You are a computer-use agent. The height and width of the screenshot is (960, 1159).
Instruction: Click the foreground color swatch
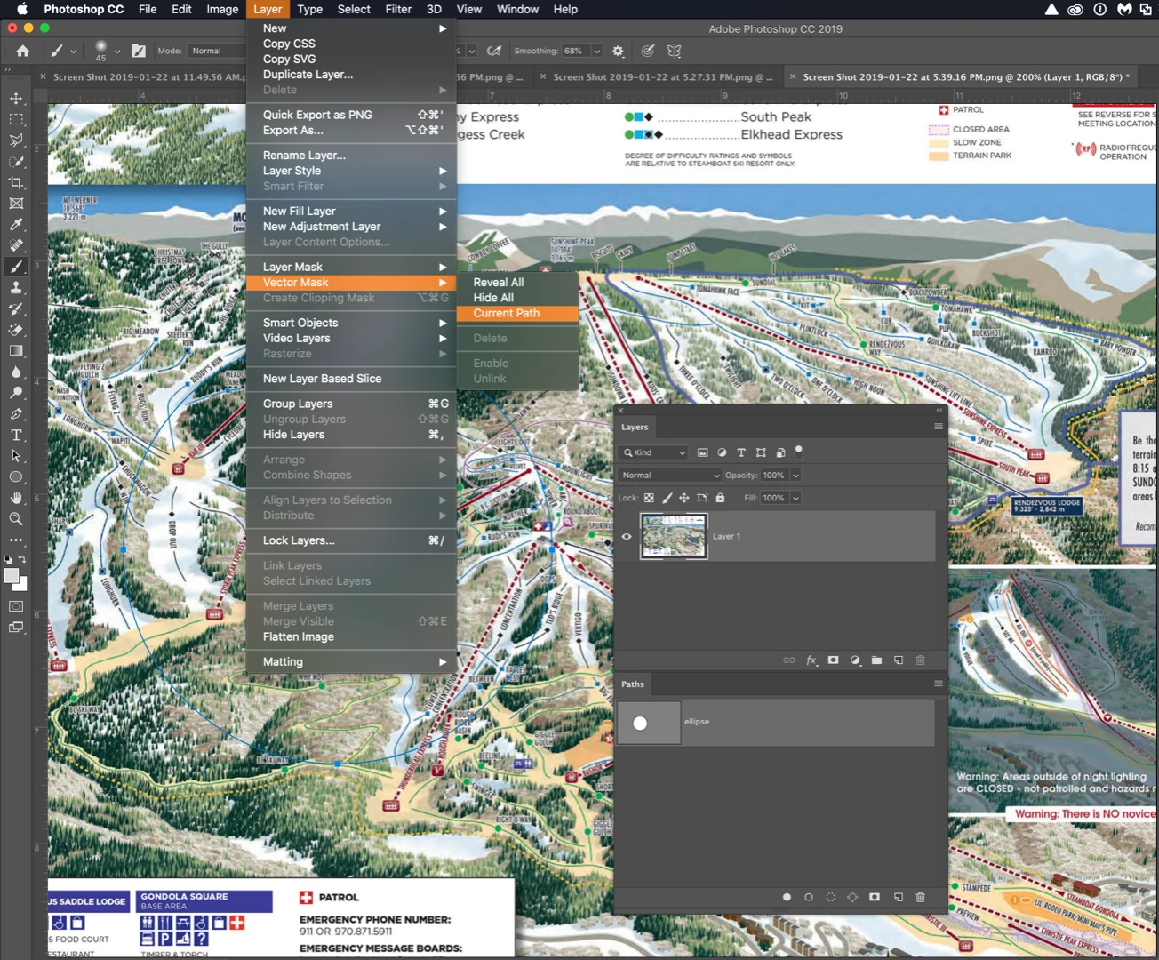click(12, 576)
